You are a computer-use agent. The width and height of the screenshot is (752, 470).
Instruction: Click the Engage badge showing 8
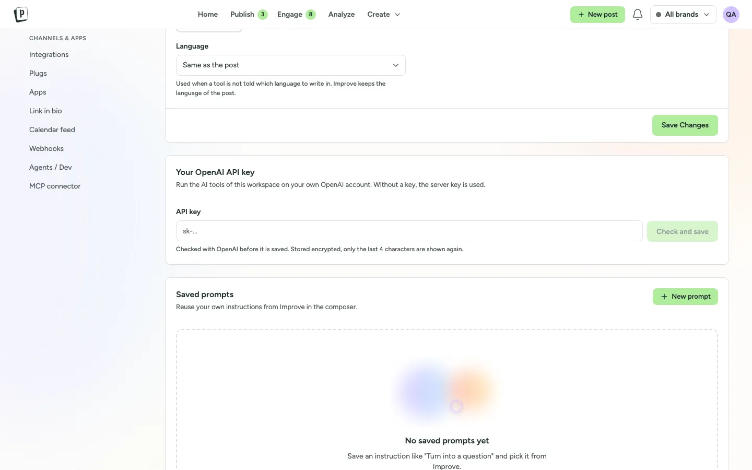pos(311,15)
